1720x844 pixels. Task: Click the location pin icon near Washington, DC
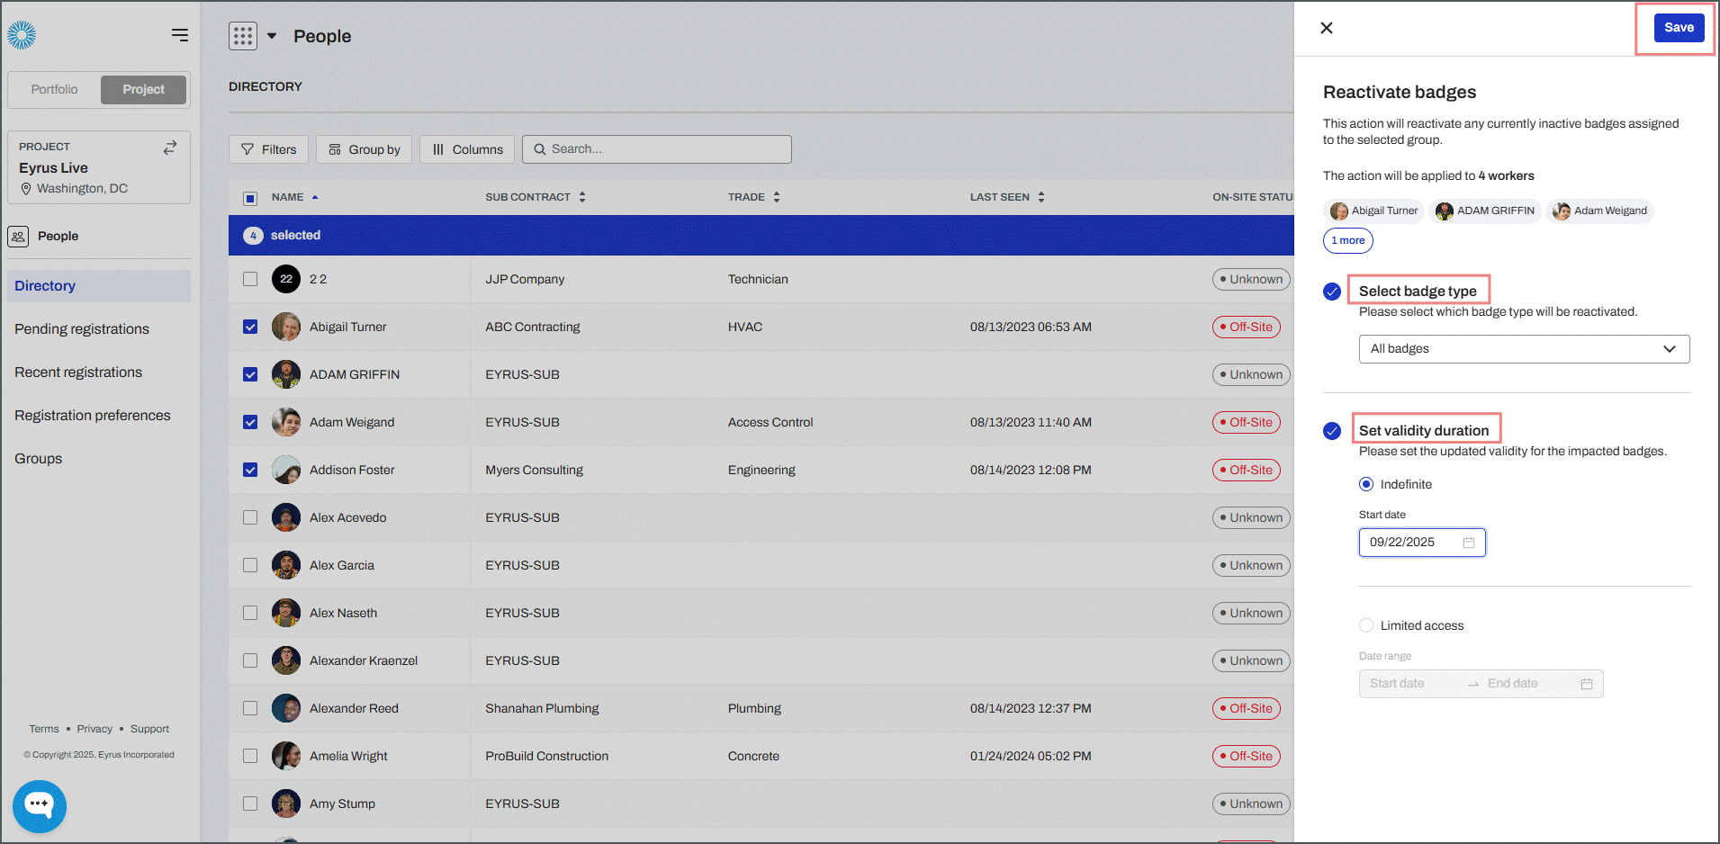click(x=26, y=189)
